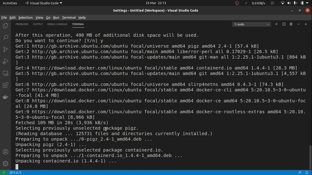Open the GNOME Activities overview
The image size is (312, 175).
[x=10, y=3]
